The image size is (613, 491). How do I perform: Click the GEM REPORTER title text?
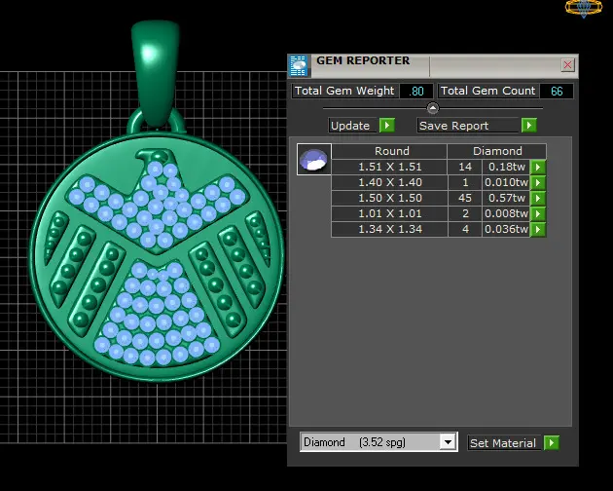[x=363, y=60]
